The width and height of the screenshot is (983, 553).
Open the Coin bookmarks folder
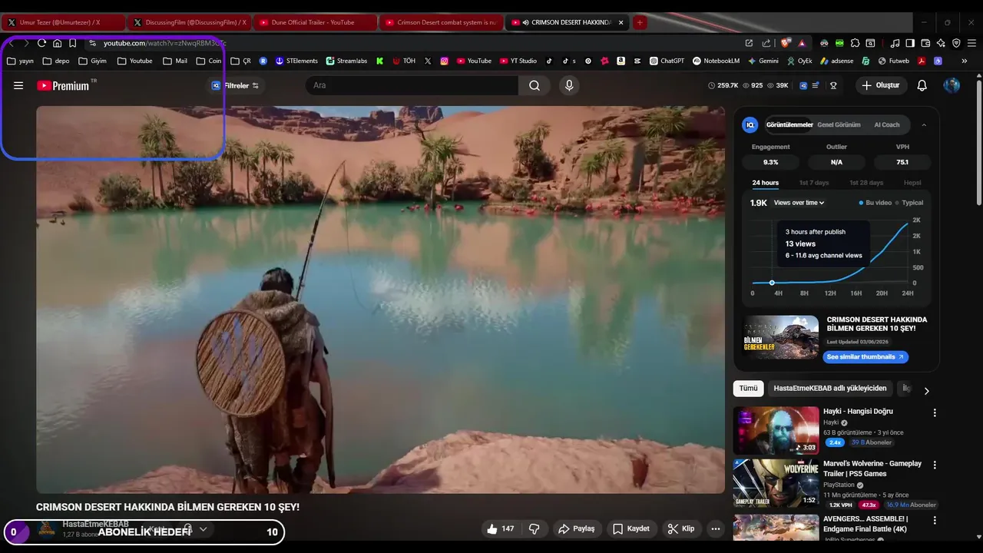click(209, 61)
